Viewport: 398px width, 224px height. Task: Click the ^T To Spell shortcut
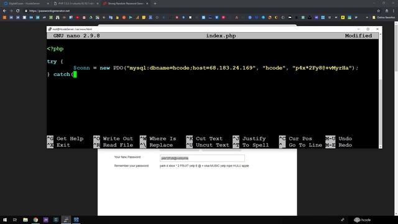(x=251, y=145)
